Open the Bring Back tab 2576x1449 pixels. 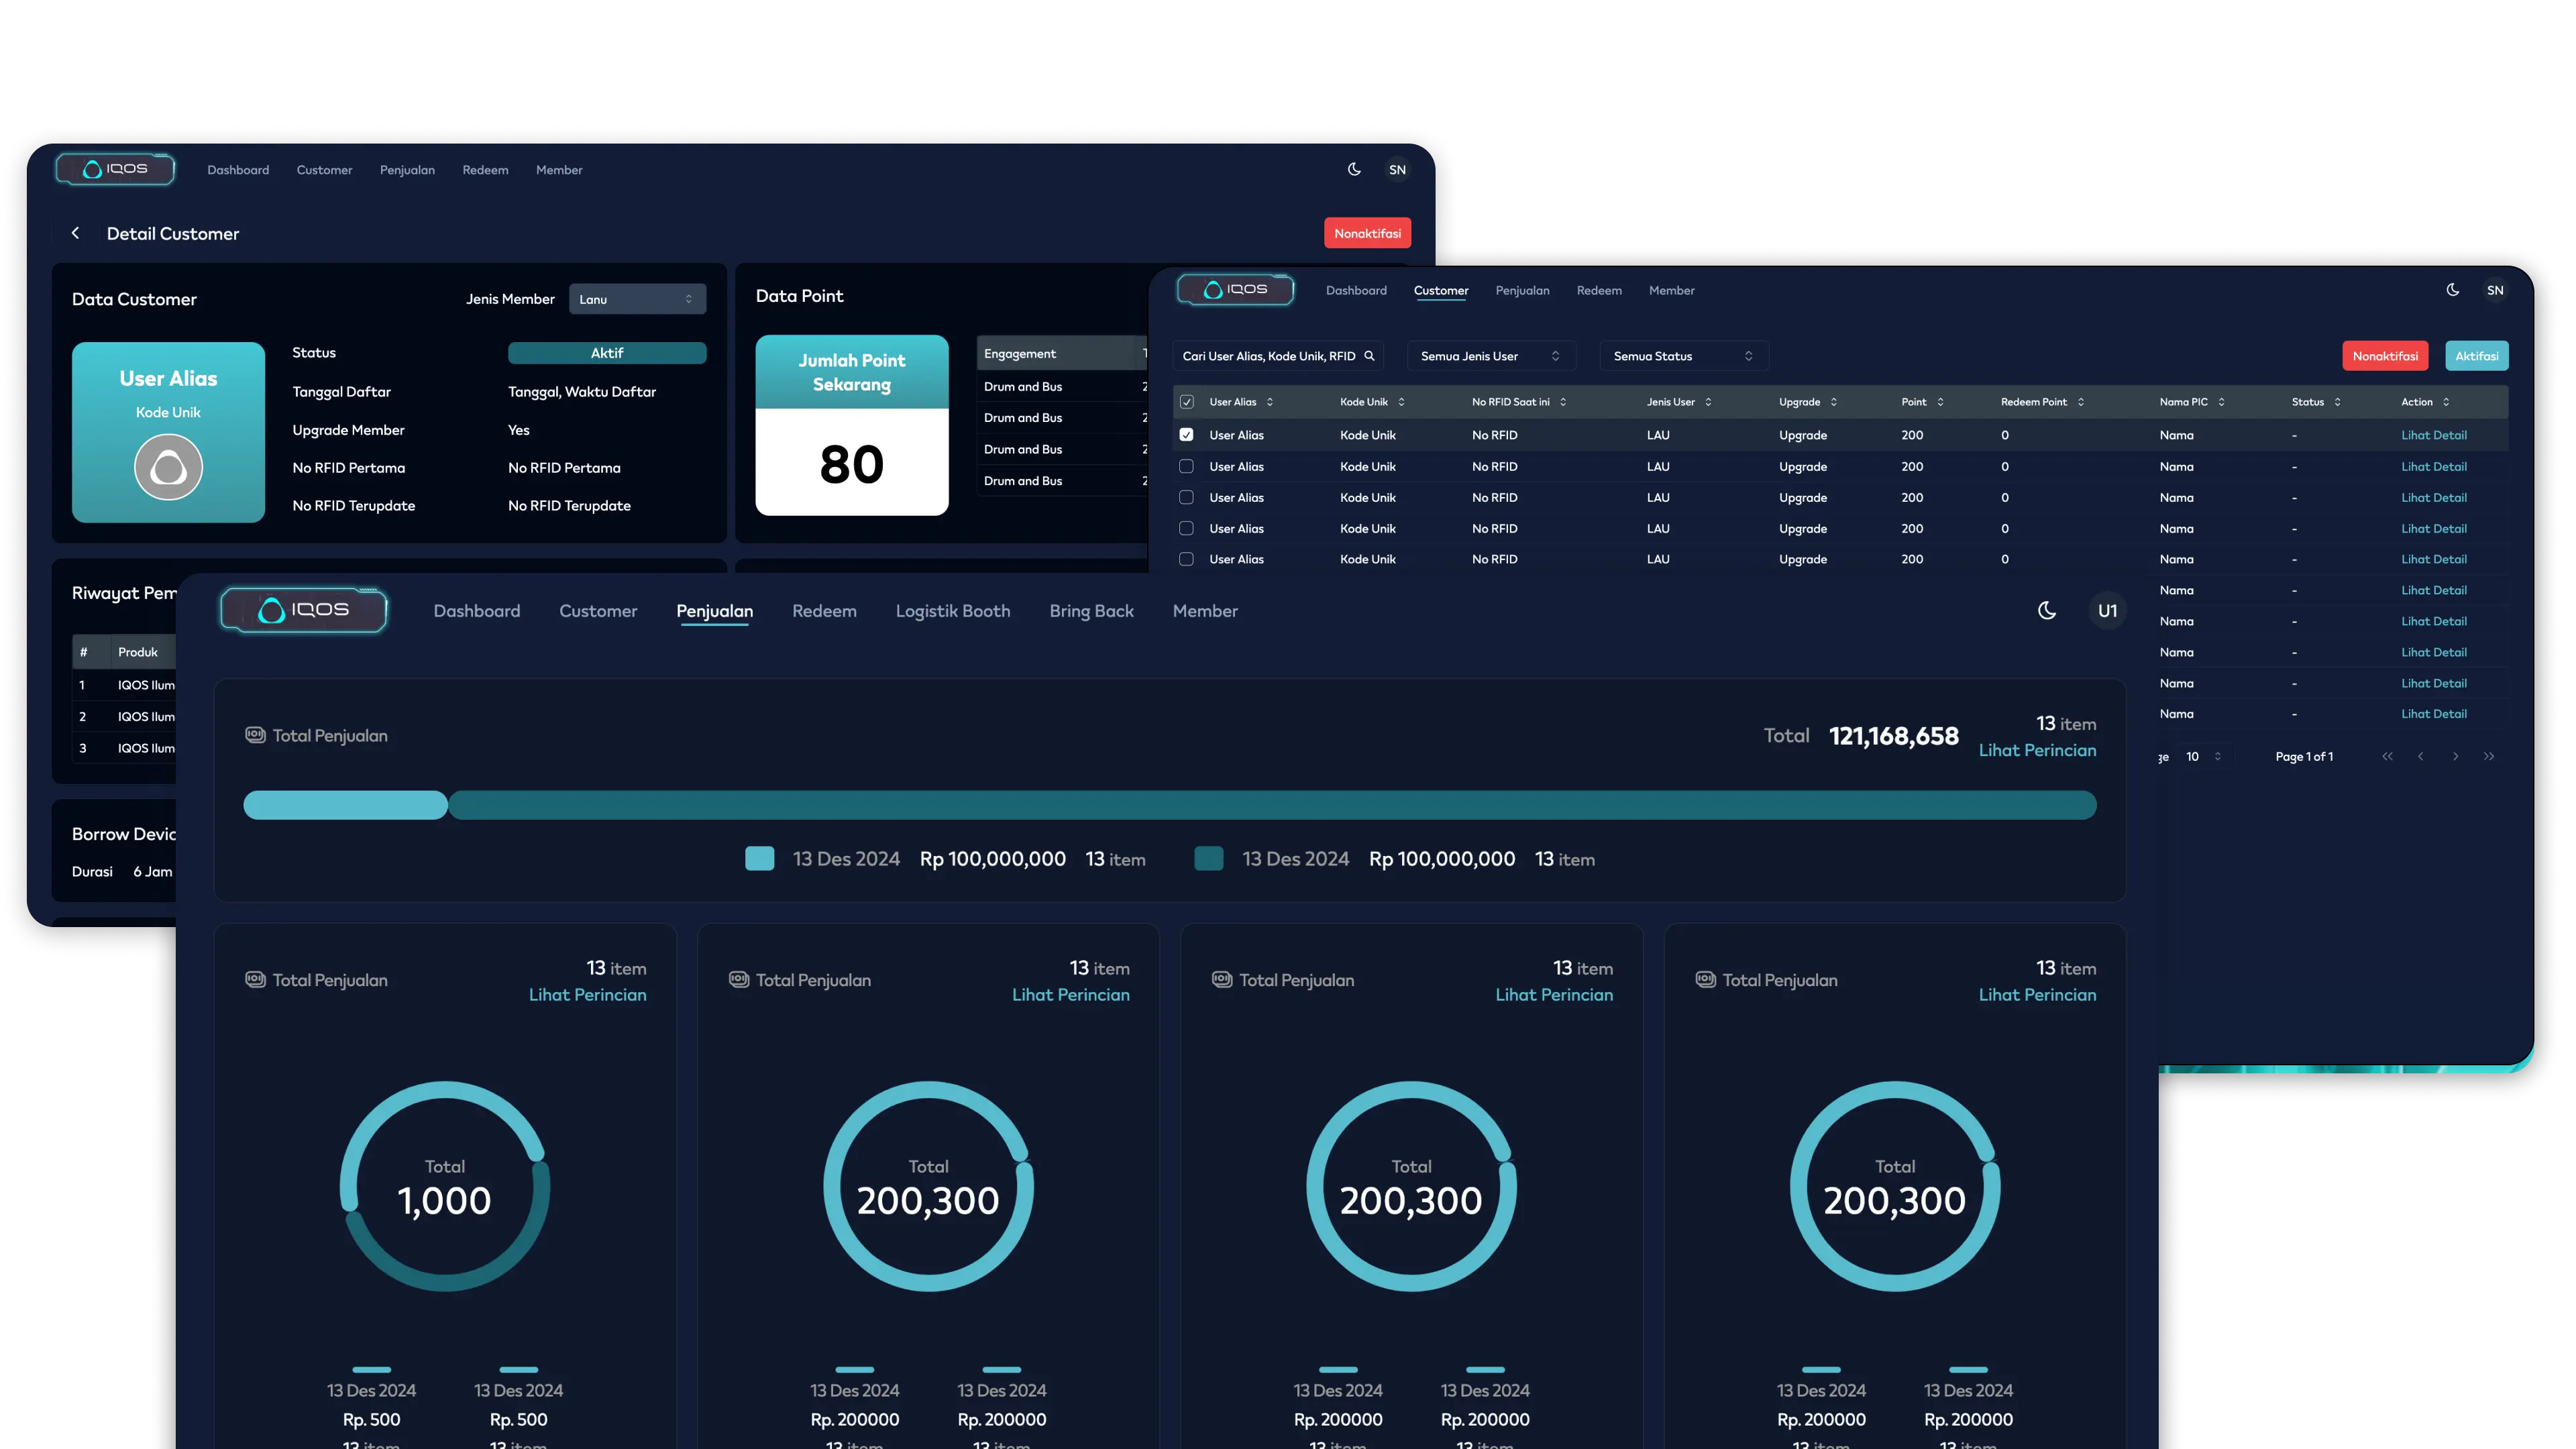(1091, 611)
